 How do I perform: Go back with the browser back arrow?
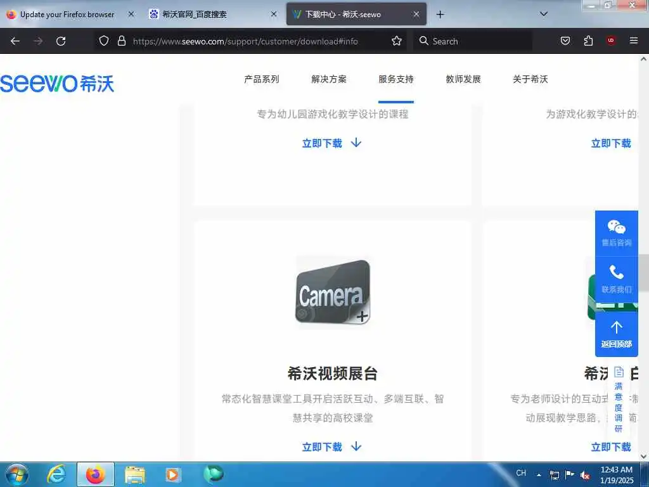point(15,41)
